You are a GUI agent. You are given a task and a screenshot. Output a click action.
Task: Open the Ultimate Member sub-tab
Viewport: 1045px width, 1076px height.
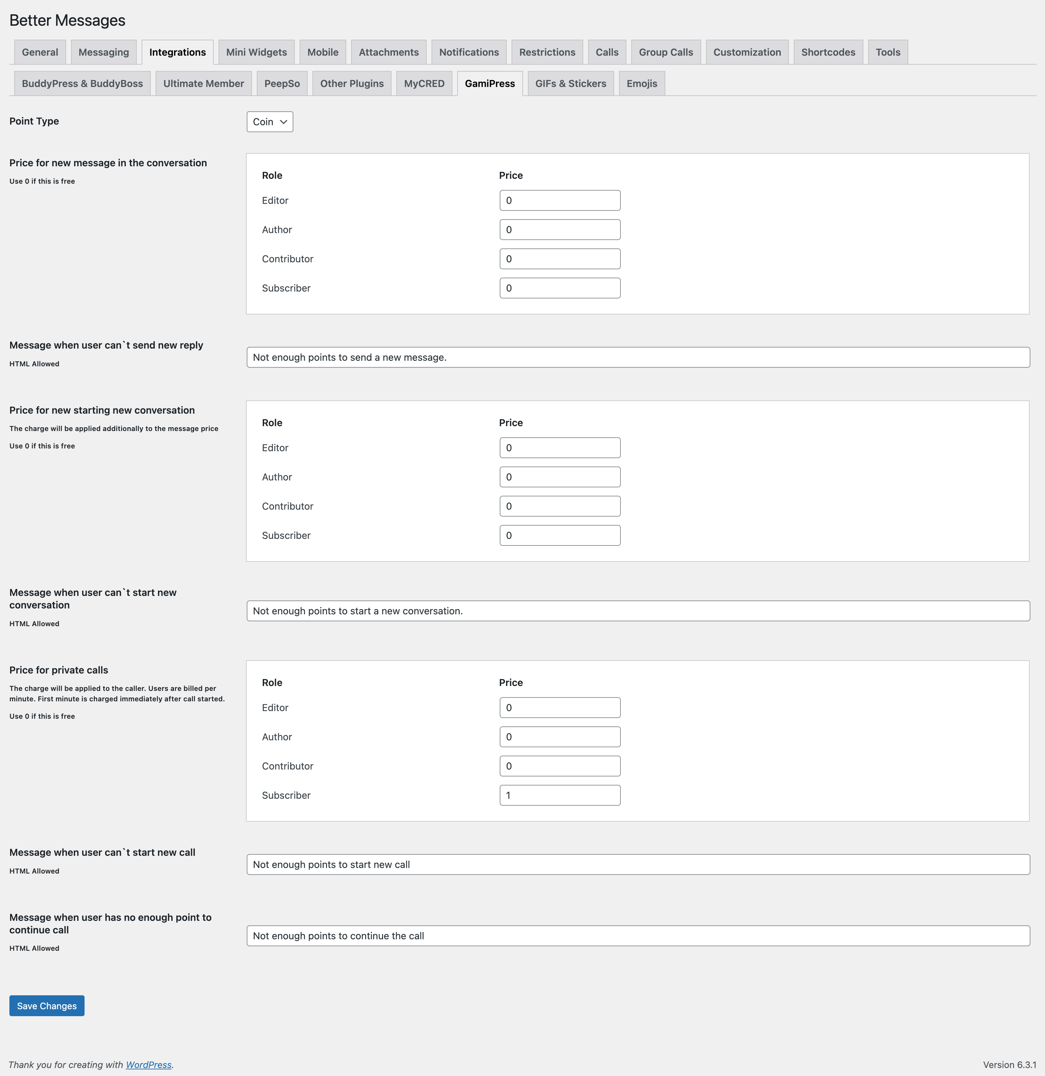pos(204,83)
